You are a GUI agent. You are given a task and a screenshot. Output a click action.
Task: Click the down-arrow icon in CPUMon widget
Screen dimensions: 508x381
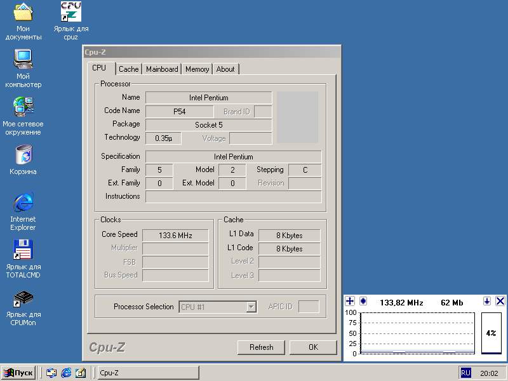[487, 301]
